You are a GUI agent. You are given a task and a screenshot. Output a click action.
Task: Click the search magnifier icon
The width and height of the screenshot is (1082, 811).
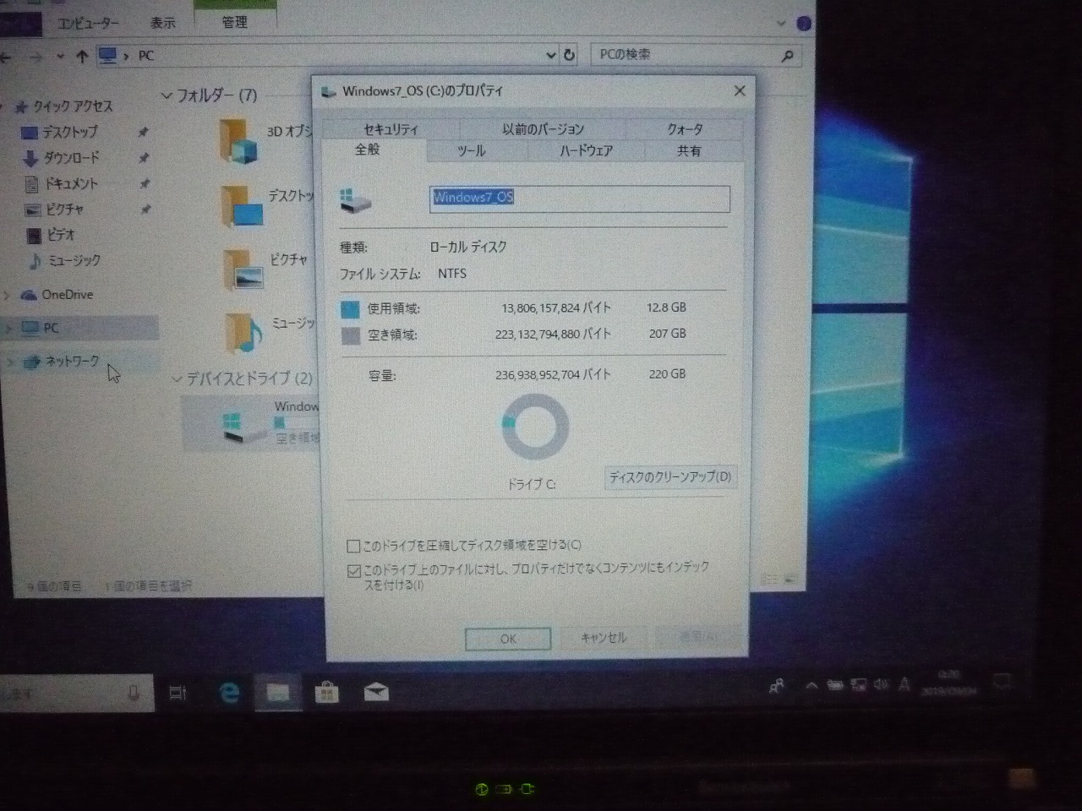787,56
